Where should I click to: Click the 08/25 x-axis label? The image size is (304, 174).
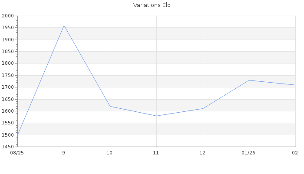17,153
